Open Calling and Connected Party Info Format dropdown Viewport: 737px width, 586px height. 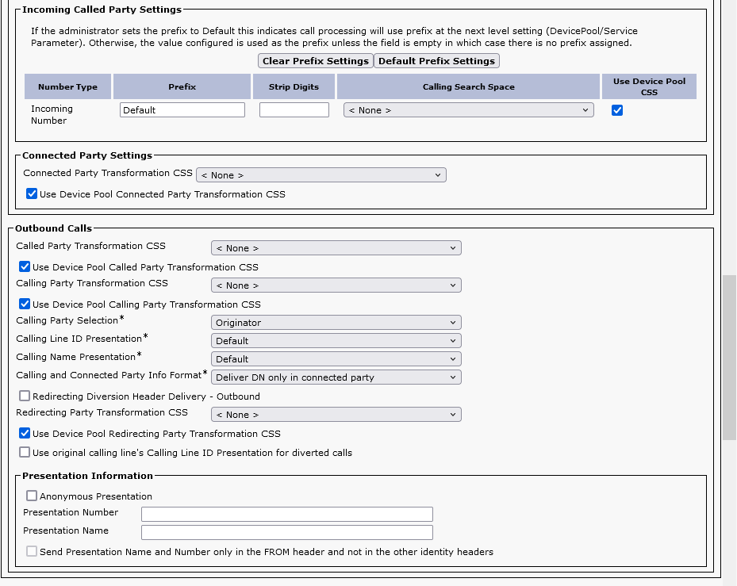coord(336,377)
